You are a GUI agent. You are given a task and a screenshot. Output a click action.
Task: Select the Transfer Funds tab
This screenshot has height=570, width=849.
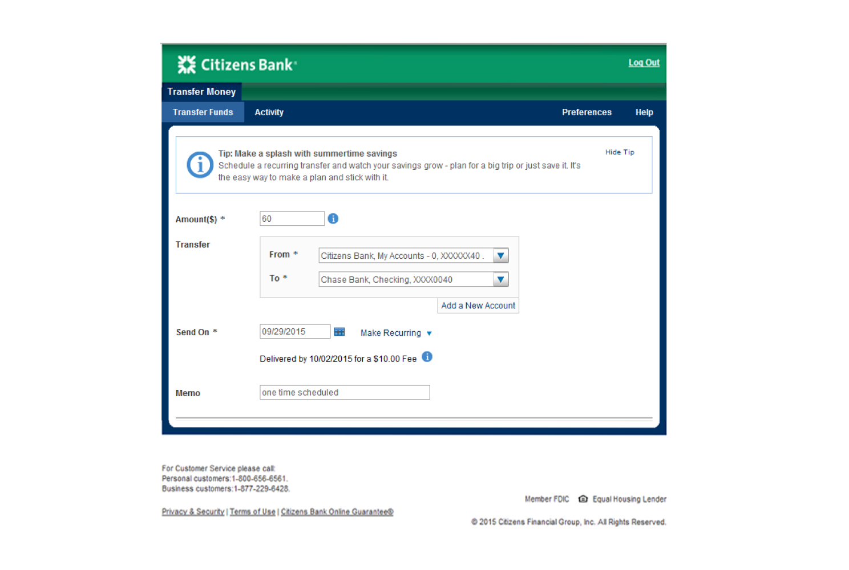click(203, 112)
